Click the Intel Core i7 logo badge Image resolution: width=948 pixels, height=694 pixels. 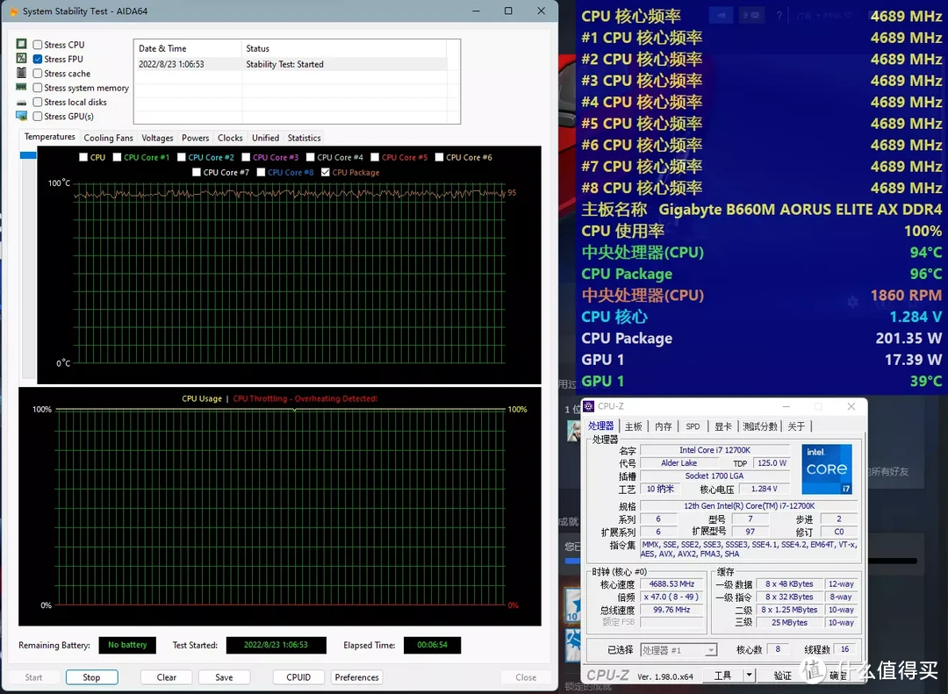(826, 469)
